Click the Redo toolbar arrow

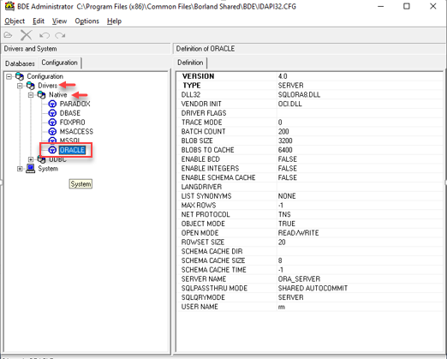[60, 35]
